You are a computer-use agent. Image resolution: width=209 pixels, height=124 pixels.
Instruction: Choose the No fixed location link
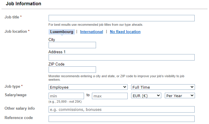[x=125, y=32]
